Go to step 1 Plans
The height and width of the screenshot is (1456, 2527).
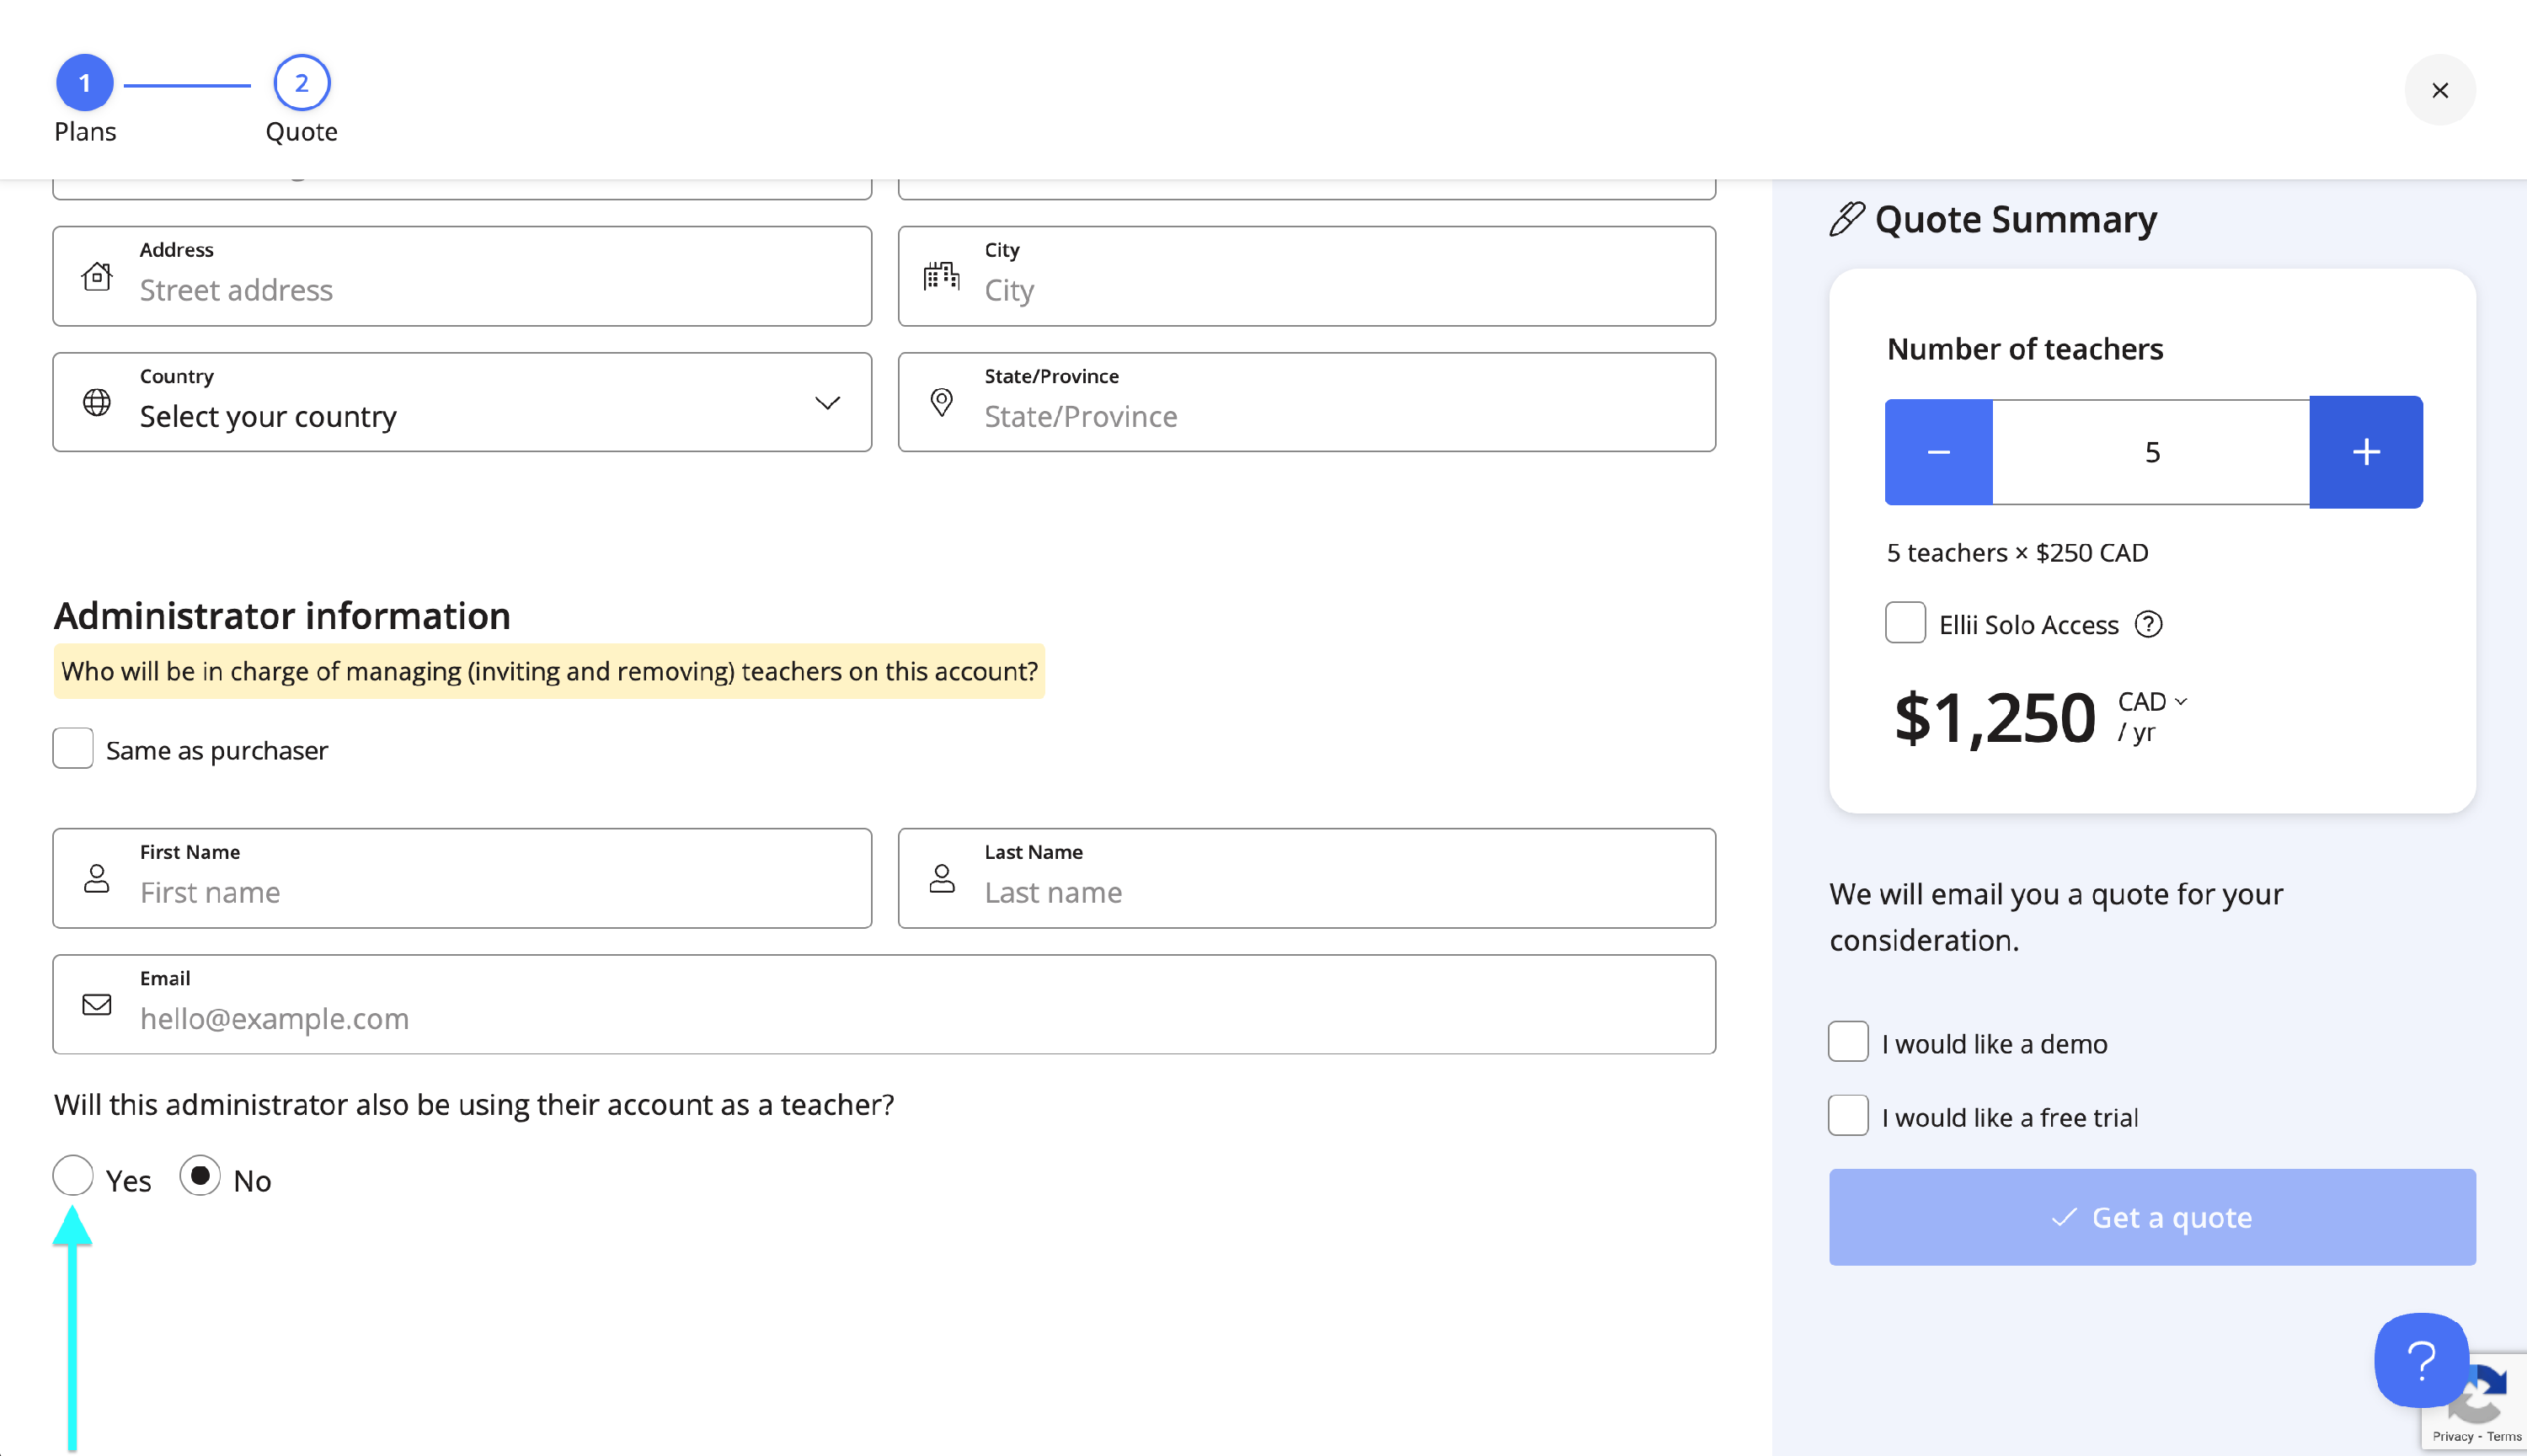pos(84,83)
